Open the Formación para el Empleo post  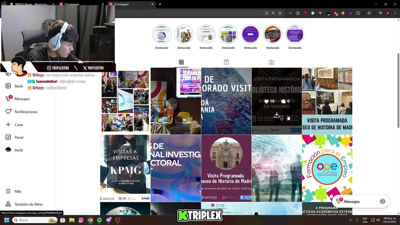[327, 168]
